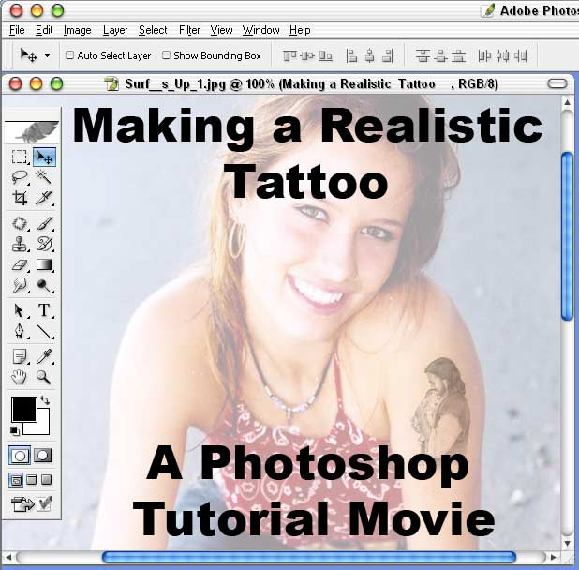The width and height of the screenshot is (579, 570).
Task: Click Align Right Edges button
Action: coord(387,56)
